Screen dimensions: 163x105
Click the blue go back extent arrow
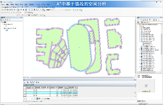click(x=14, y=10)
